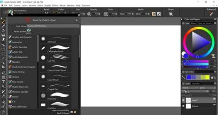Open Color and Layers panel options menu
Image resolution: width=218 pixels, height=115 pixels.
[x=215, y=19]
